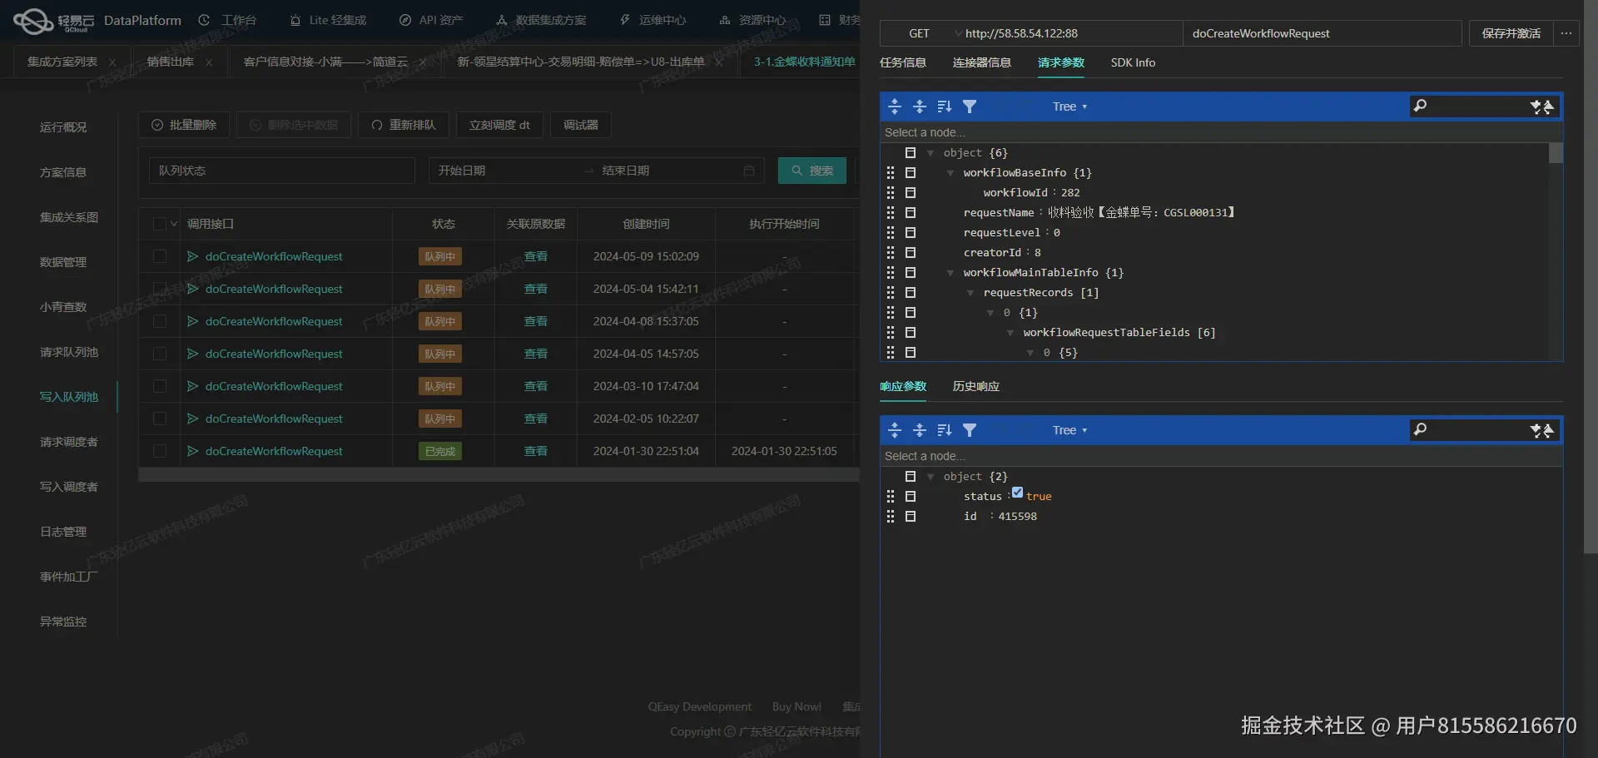Toggle status true checkbox in response
Image resolution: width=1598 pixels, height=758 pixels.
1017,493
